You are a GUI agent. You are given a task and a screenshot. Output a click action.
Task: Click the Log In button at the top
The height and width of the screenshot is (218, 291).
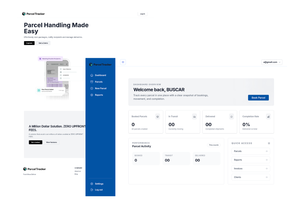pyautogui.click(x=142, y=14)
